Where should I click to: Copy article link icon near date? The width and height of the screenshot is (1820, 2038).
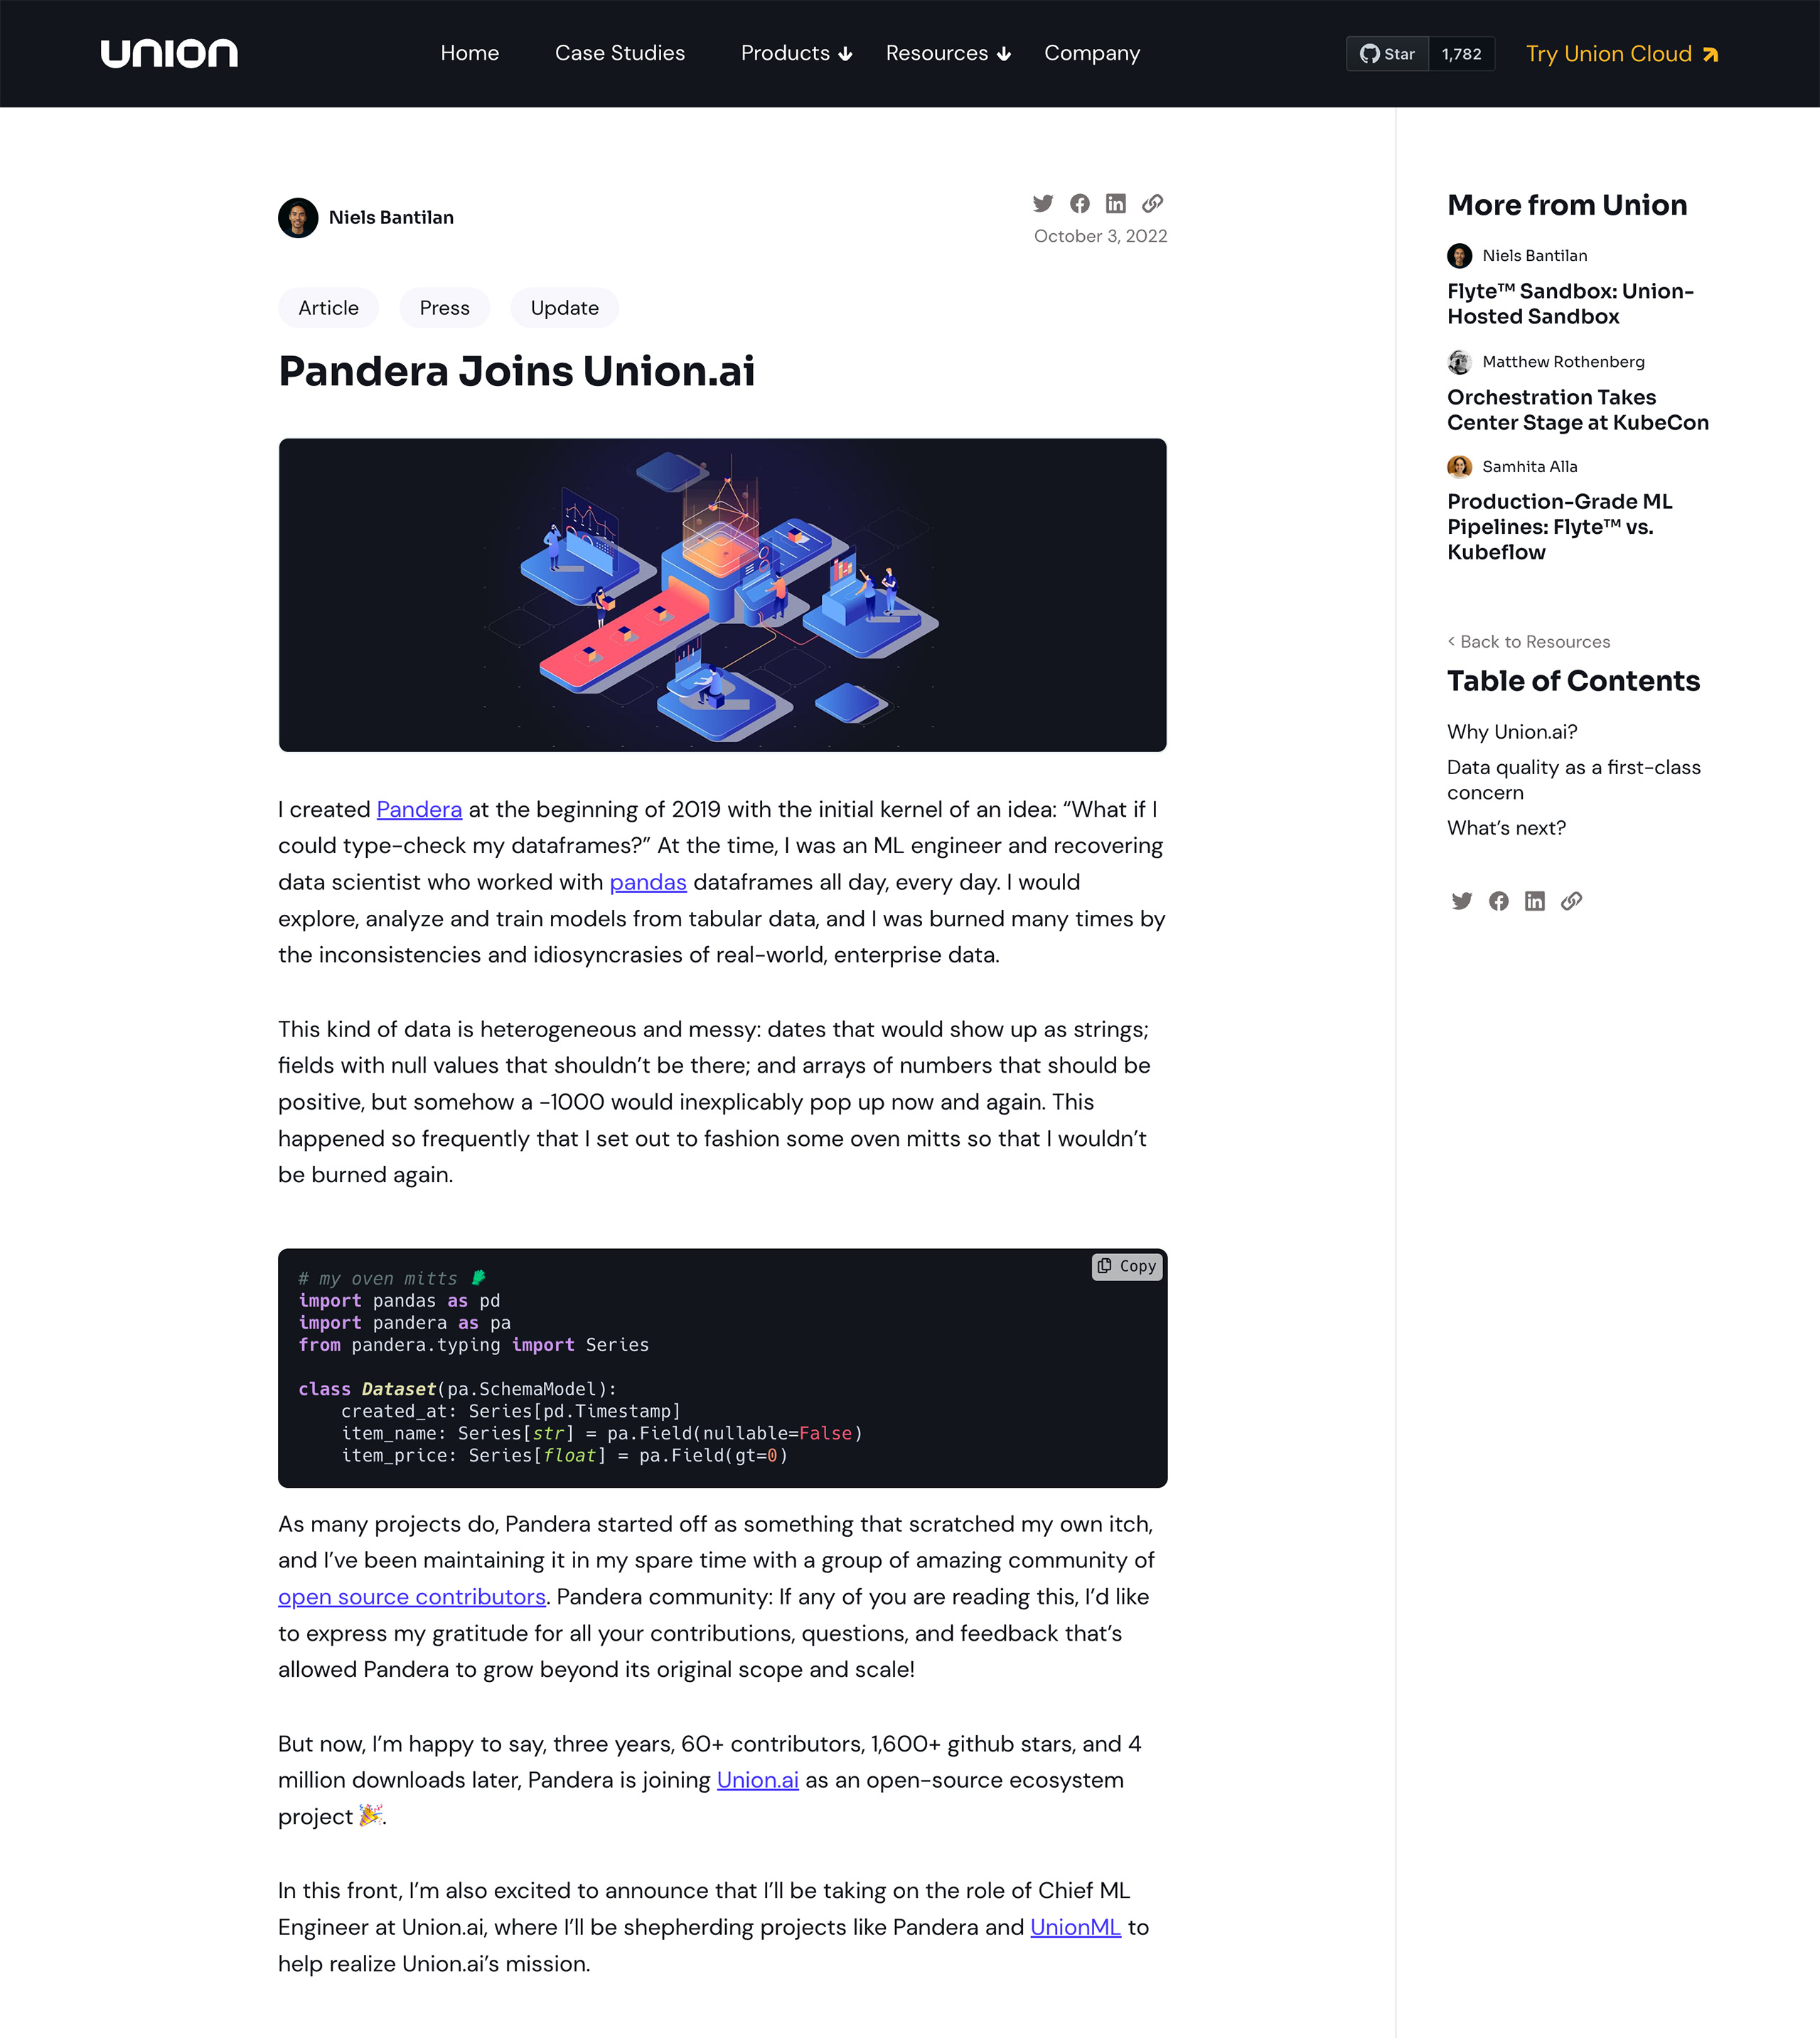pyautogui.click(x=1153, y=204)
